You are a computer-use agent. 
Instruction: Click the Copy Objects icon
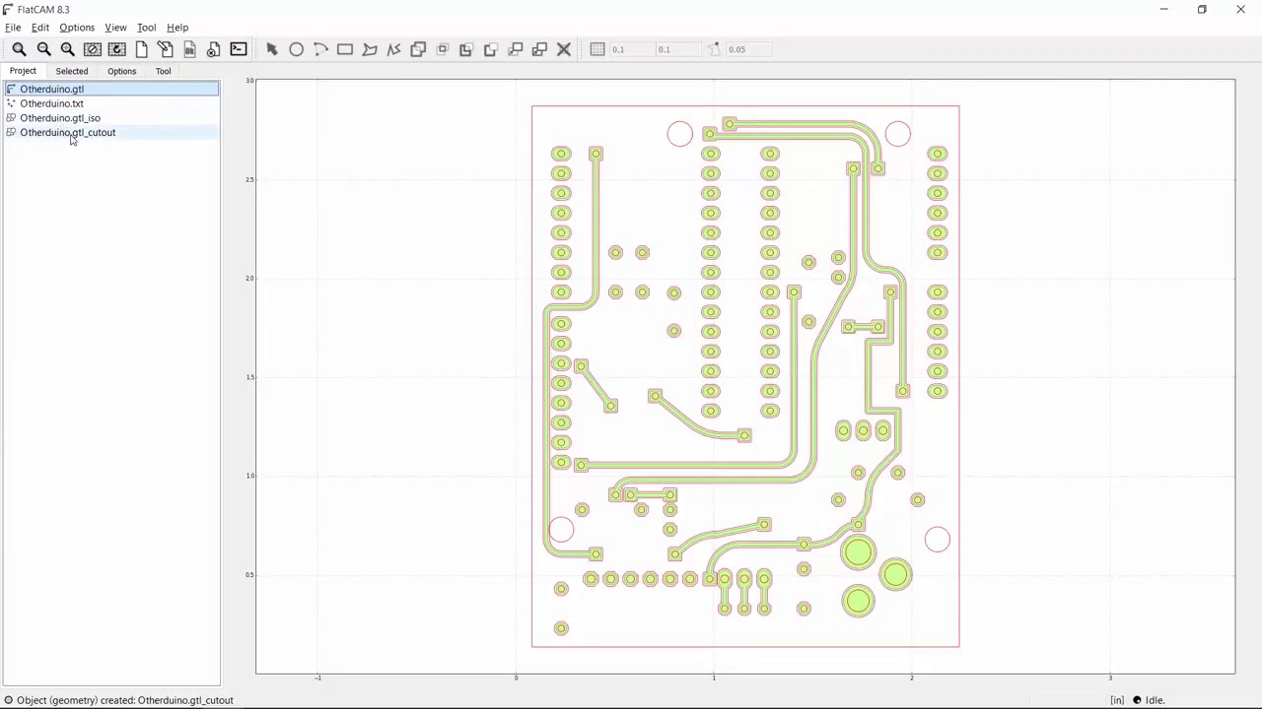click(x=539, y=49)
